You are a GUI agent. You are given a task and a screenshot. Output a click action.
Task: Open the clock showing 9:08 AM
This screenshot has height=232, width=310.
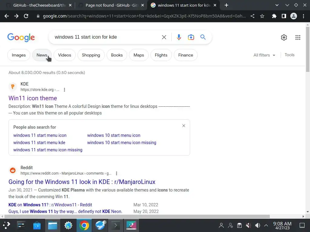282,225
